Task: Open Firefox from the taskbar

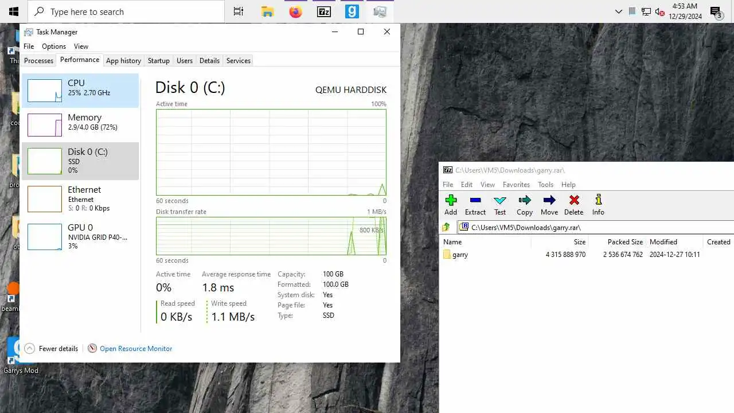Action: 295,11
